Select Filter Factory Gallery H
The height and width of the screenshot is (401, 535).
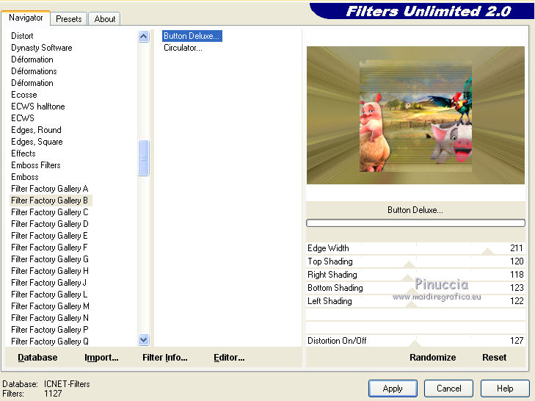point(50,271)
